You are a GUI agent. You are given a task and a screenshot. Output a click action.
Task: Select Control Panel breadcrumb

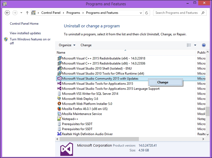51,13
